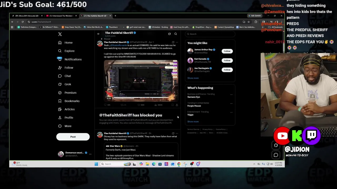Viewport: 337px width, 189px height.
Task: Click James Arthur Ray profile avatar
Action: tap(190, 51)
